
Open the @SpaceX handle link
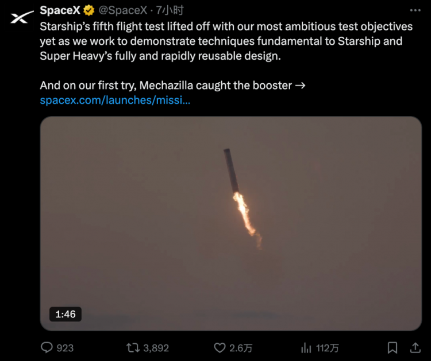[123, 10]
